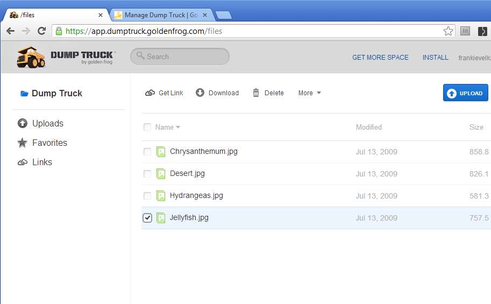This screenshot has height=304, width=491.
Task: Click the UPLOAD button
Action: (x=465, y=93)
